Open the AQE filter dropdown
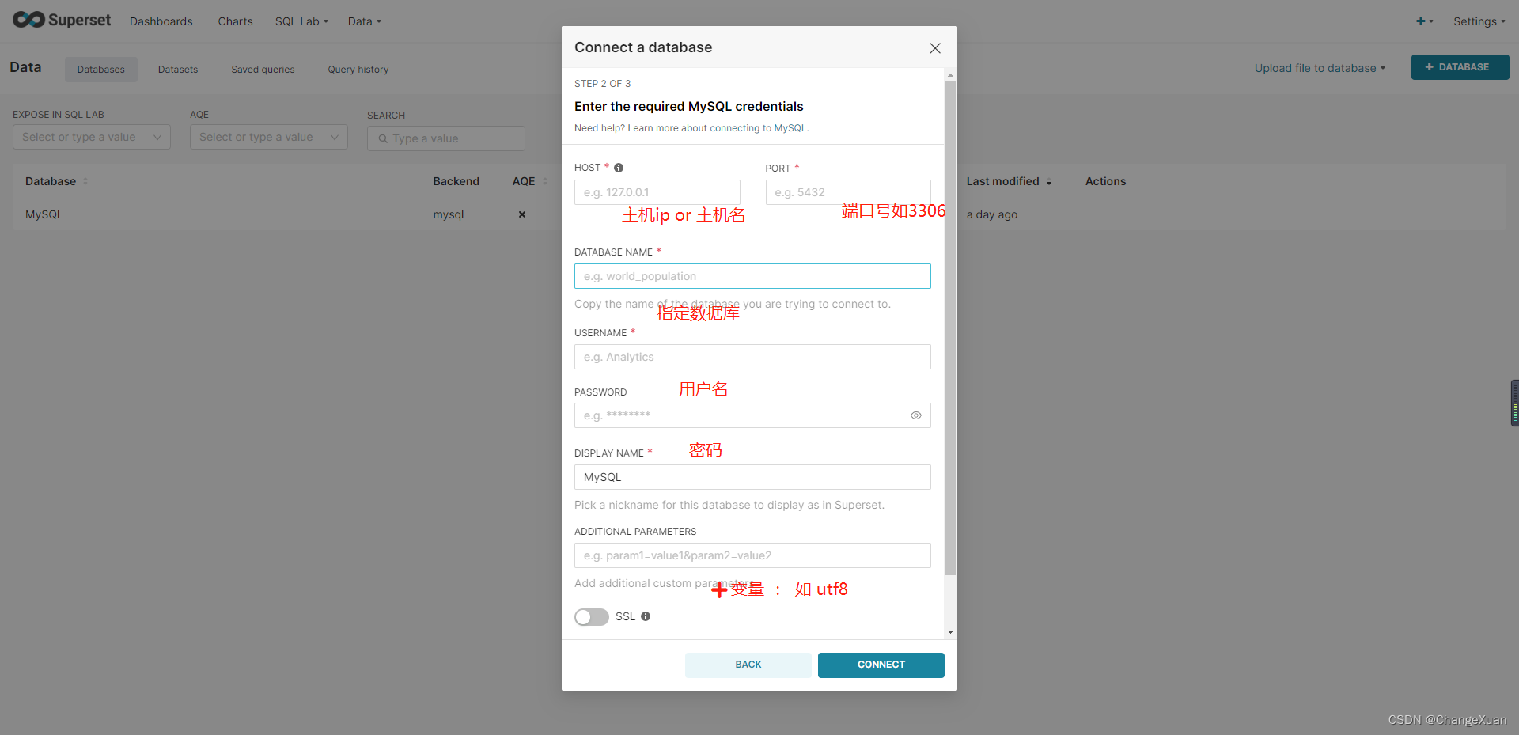The image size is (1519, 735). point(269,137)
